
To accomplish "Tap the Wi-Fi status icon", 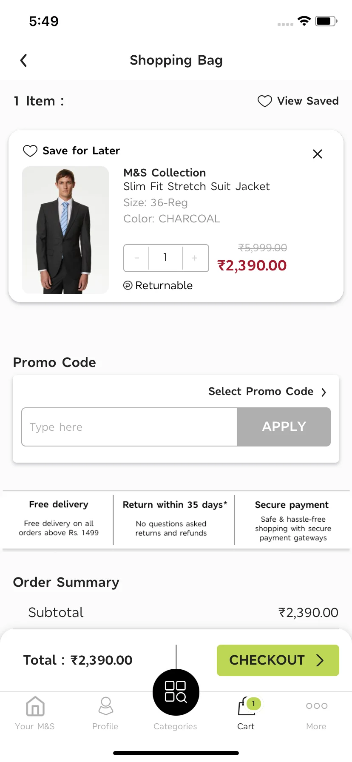I will pos(304,21).
